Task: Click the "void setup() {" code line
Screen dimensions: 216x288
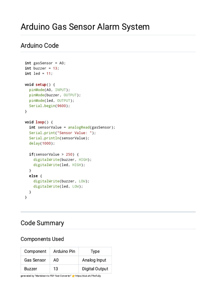Action: pyautogui.click(x=40, y=84)
